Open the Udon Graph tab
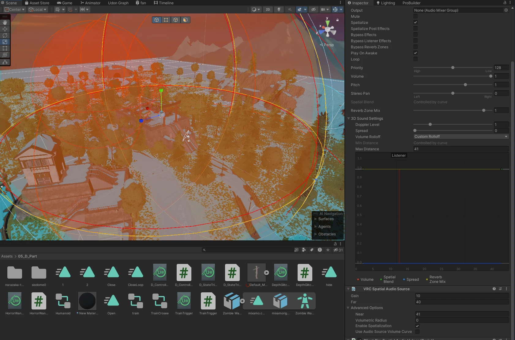The image size is (515, 340). click(x=118, y=3)
